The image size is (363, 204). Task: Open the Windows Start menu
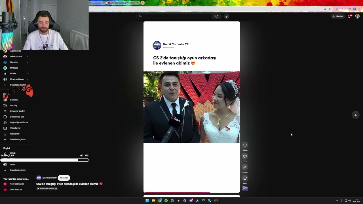(x=147, y=201)
